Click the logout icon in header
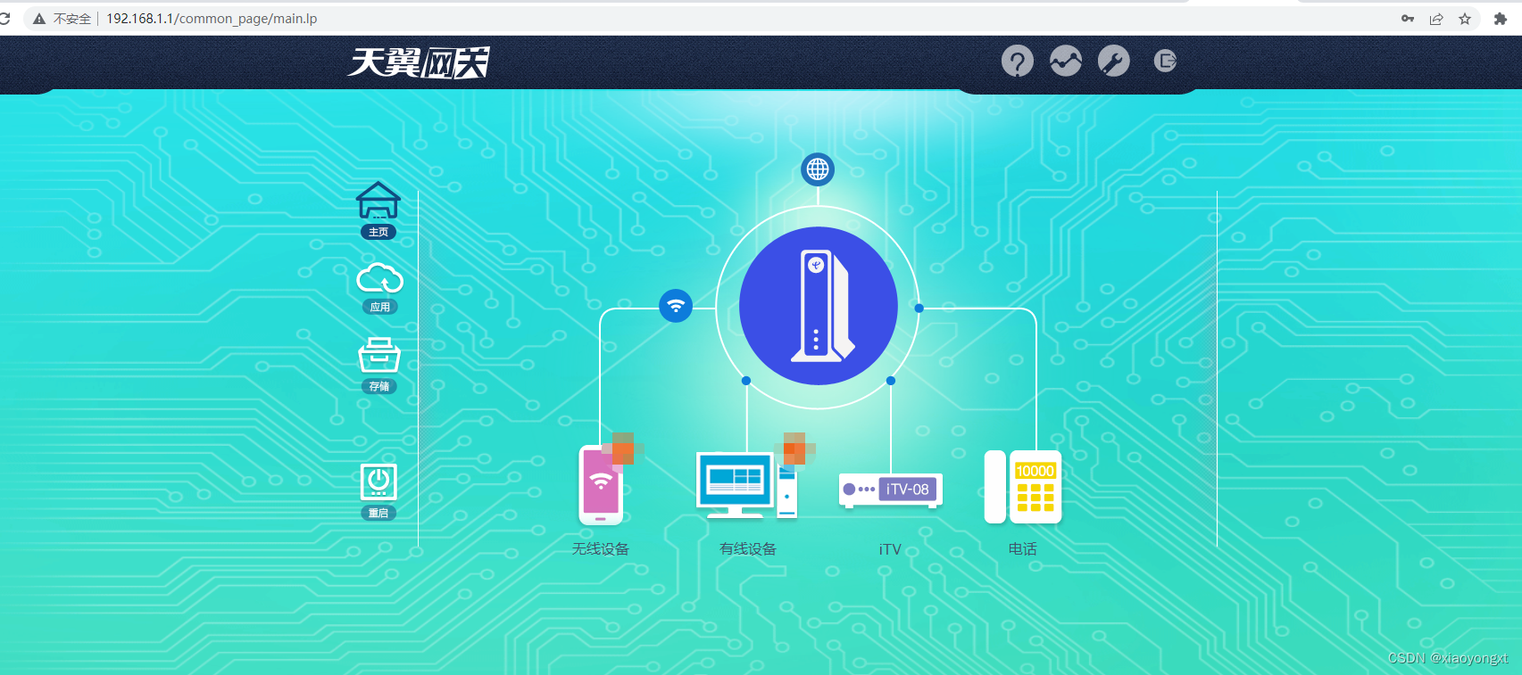The image size is (1522, 675). (x=1165, y=61)
